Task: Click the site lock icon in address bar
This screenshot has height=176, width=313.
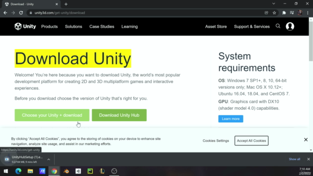Action: tap(30, 13)
